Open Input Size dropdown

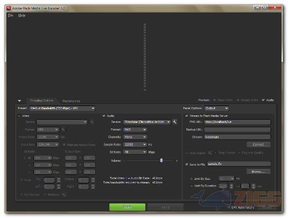(48, 145)
